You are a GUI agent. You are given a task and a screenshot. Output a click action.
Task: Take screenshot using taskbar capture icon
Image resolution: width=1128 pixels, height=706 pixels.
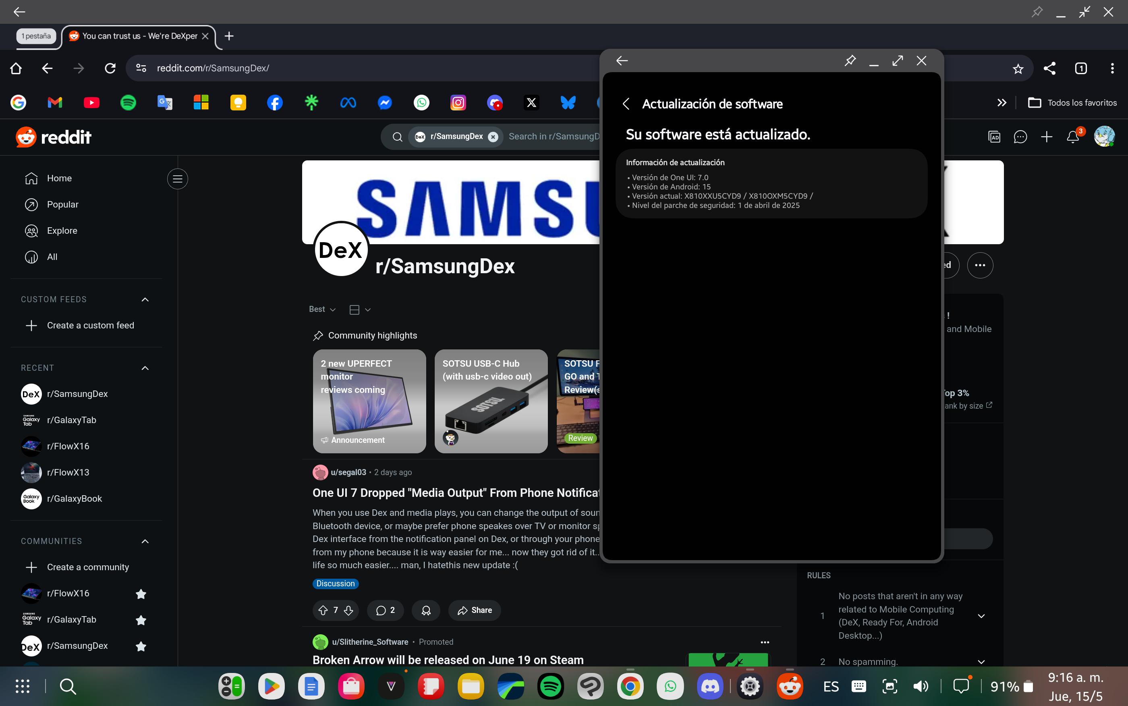point(890,686)
